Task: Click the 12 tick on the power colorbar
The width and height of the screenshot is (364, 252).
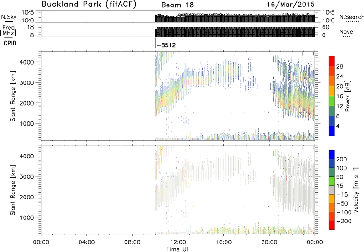Action: 339,106
